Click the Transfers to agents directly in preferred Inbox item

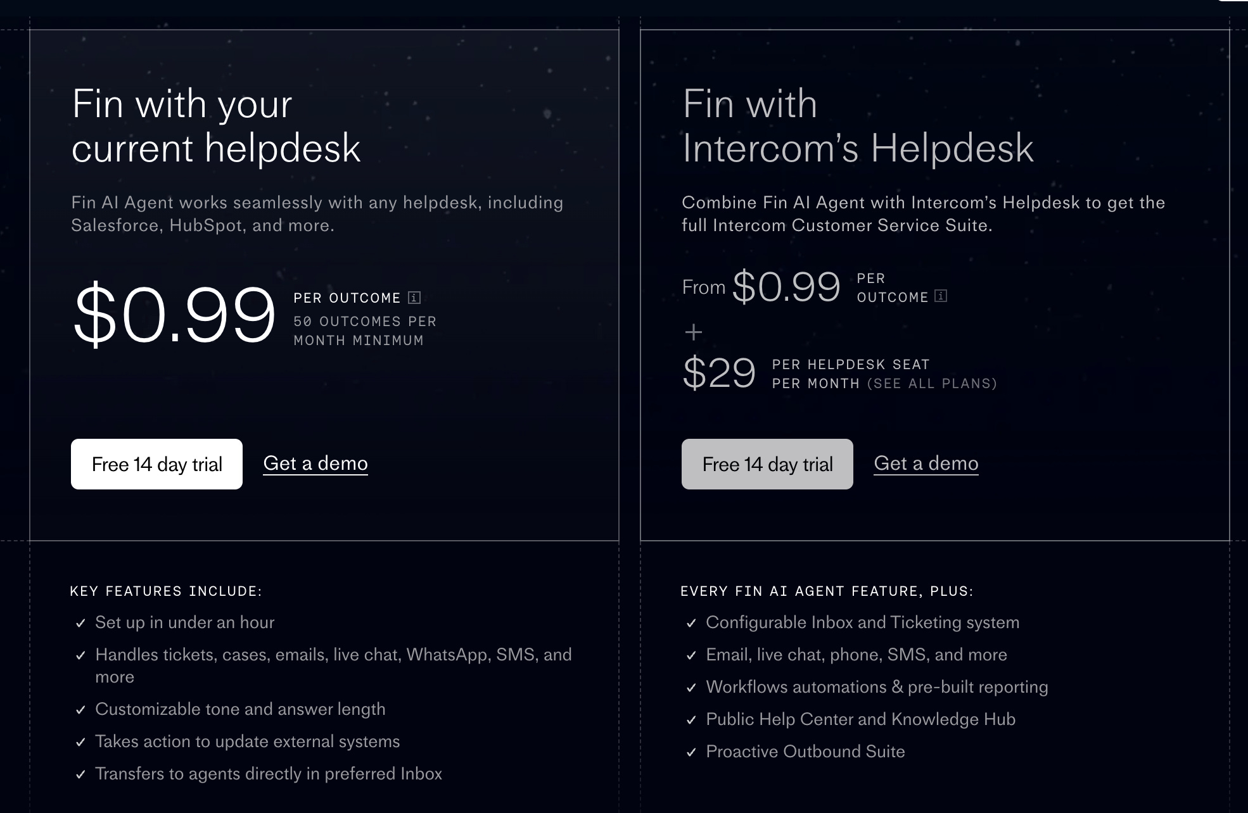pyautogui.click(x=269, y=774)
